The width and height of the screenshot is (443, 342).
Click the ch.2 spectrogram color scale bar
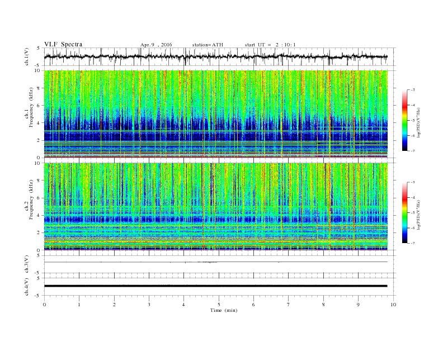click(x=404, y=212)
